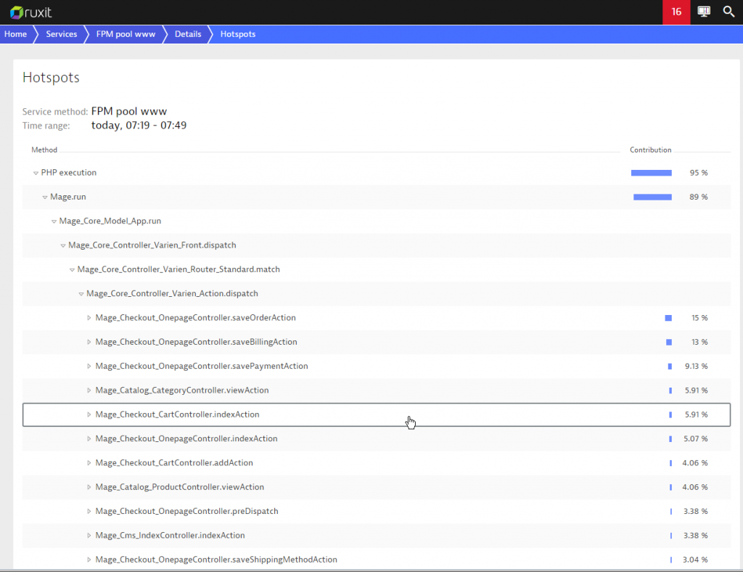Click the 5.07 % contribution value
The height and width of the screenshot is (572, 743).
pos(696,438)
